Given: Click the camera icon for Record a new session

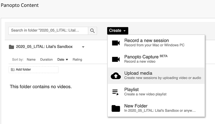Looking at the screenshot, I should click(x=116, y=43).
